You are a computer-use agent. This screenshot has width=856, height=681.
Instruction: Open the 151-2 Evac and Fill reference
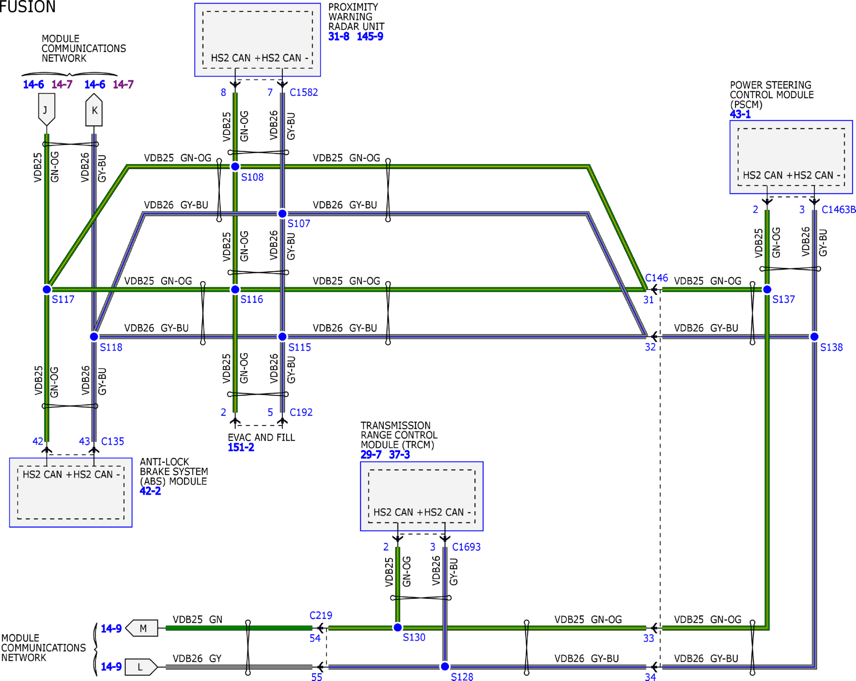(241, 447)
